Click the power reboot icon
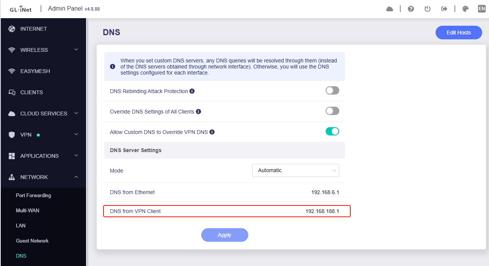Image resolution: width=489 pixels, height=266 pixels. pos(428,9)
